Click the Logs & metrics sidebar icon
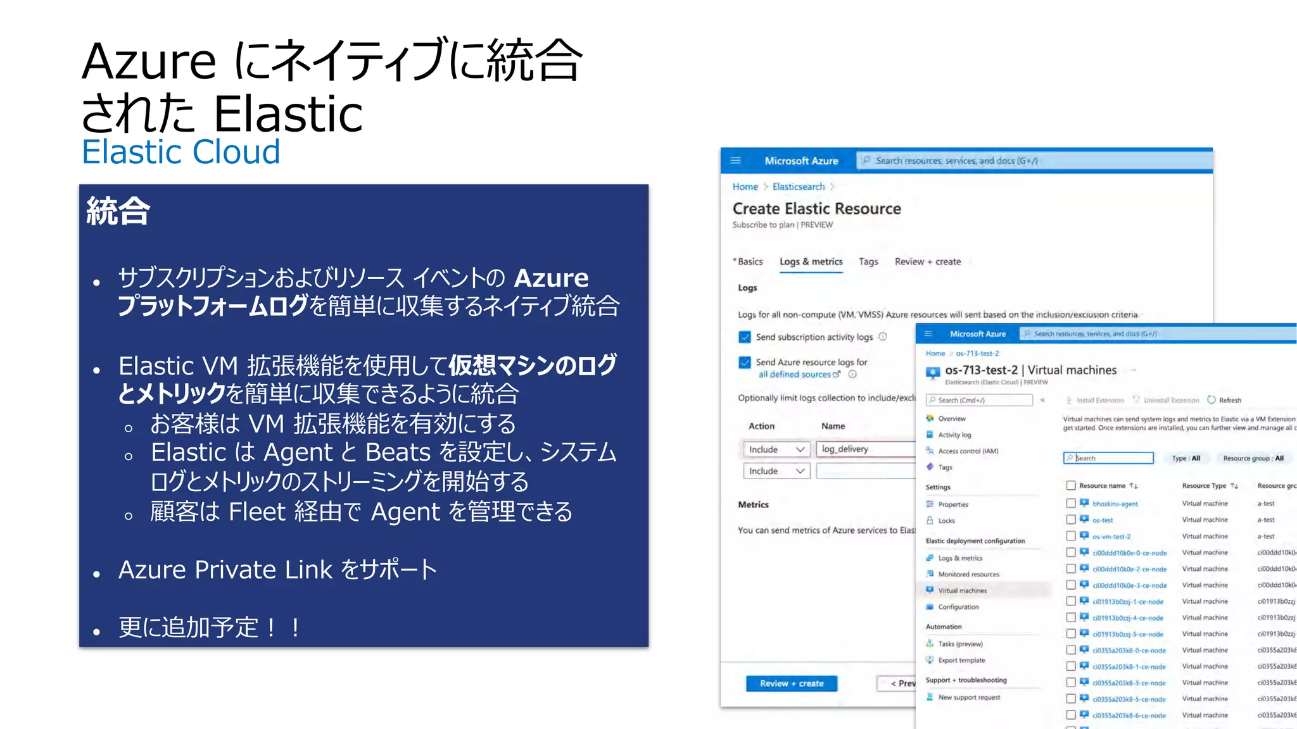 pyautogui.click(x=930, y=558)
